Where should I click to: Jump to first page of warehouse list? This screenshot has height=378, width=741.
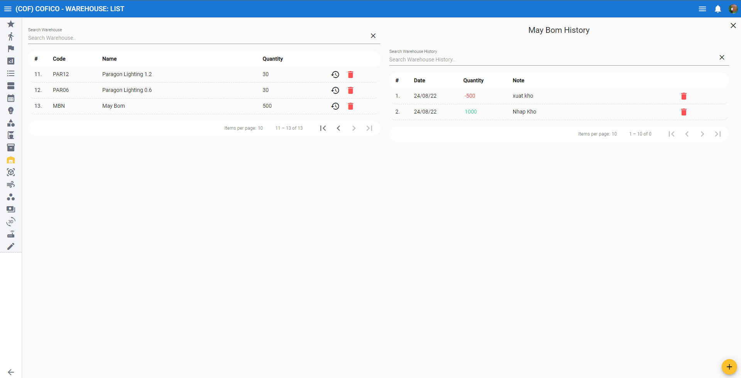coord(323,128)
